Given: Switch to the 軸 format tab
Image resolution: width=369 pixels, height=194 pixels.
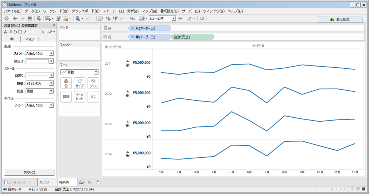Looking at the screenshot, I should click(x=12, y=39).
